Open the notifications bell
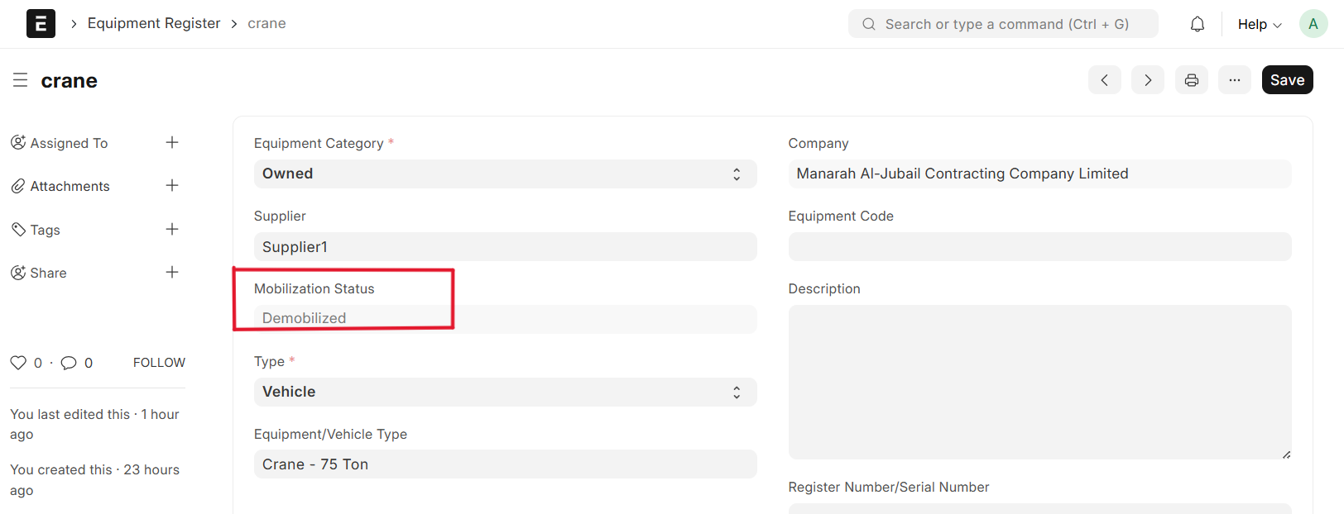1344x514 pixels. (1197, 24)
